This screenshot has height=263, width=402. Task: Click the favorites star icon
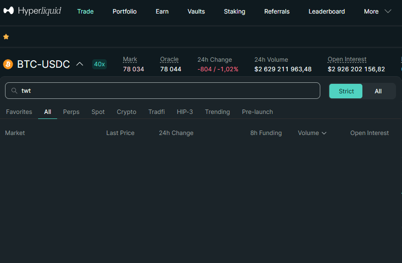tap(6, 37)
